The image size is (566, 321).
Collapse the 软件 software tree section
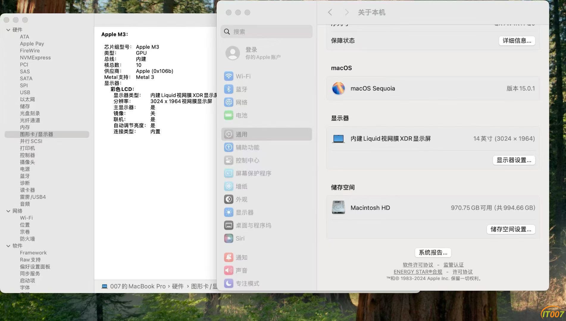[x=8, y=246]
